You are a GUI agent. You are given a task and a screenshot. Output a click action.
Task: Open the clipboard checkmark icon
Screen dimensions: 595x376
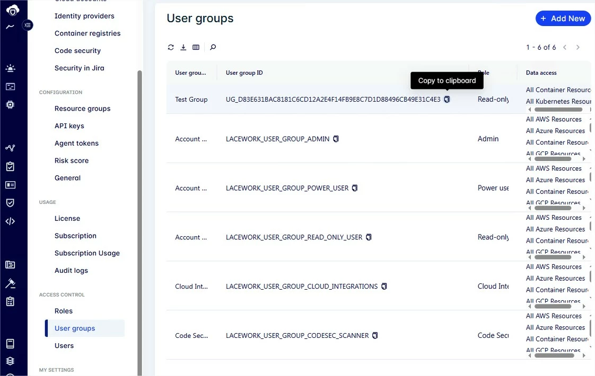[10, 166]
